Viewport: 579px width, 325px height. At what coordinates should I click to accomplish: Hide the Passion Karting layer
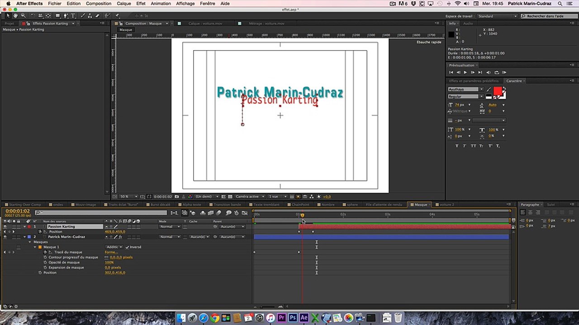5,227
